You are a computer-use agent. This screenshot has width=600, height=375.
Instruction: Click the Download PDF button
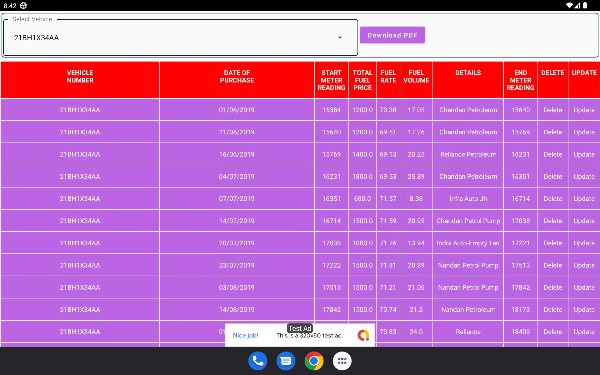[x=392, y=35]
